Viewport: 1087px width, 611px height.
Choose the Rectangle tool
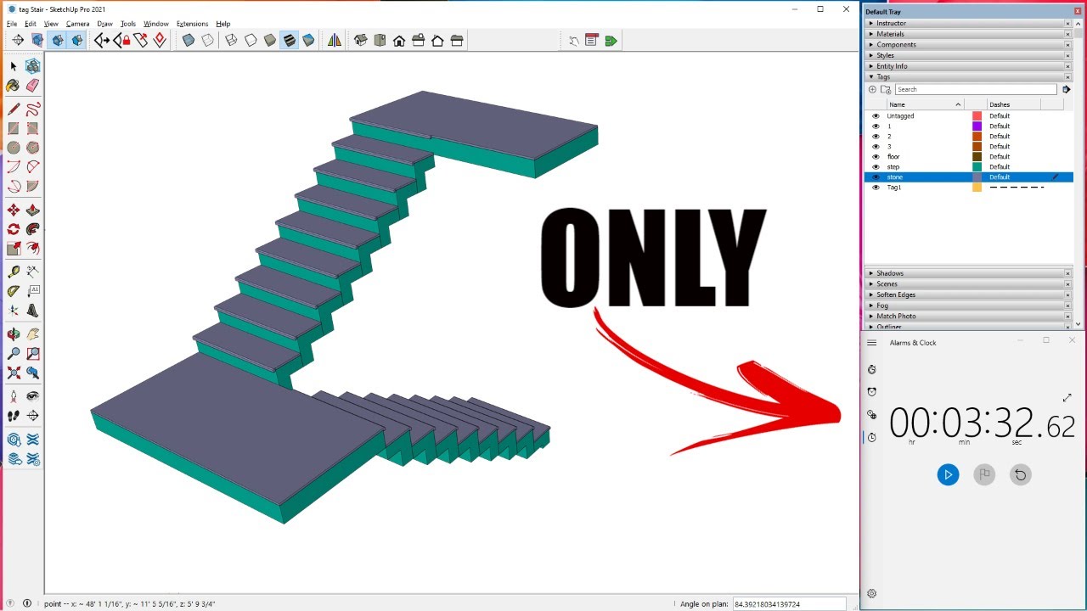[14, 129]
